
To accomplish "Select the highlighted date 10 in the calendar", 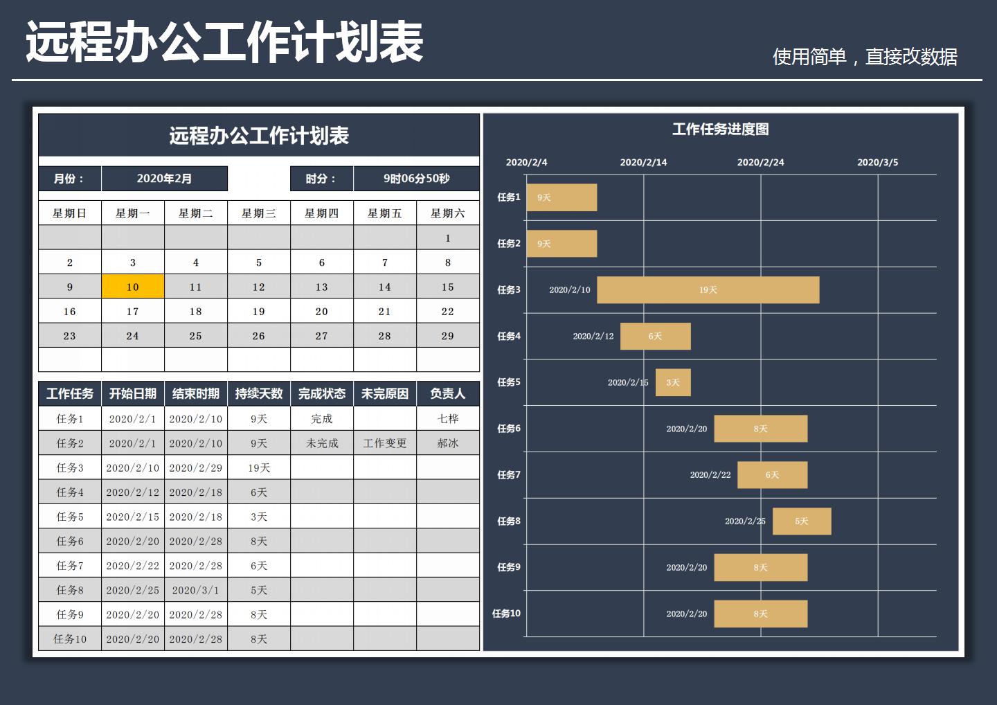I will [133, 286].
